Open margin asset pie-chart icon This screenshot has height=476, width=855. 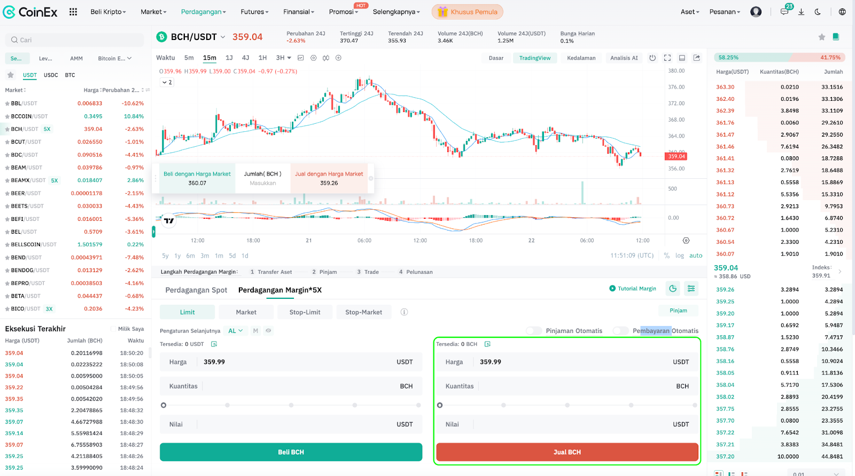(673, 289)
